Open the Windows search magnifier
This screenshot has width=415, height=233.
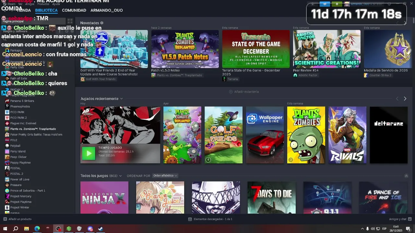[16, 229]
